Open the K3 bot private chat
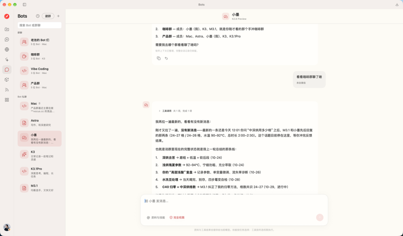The height and width of the screenshot is (236, 403). [40, 155]
